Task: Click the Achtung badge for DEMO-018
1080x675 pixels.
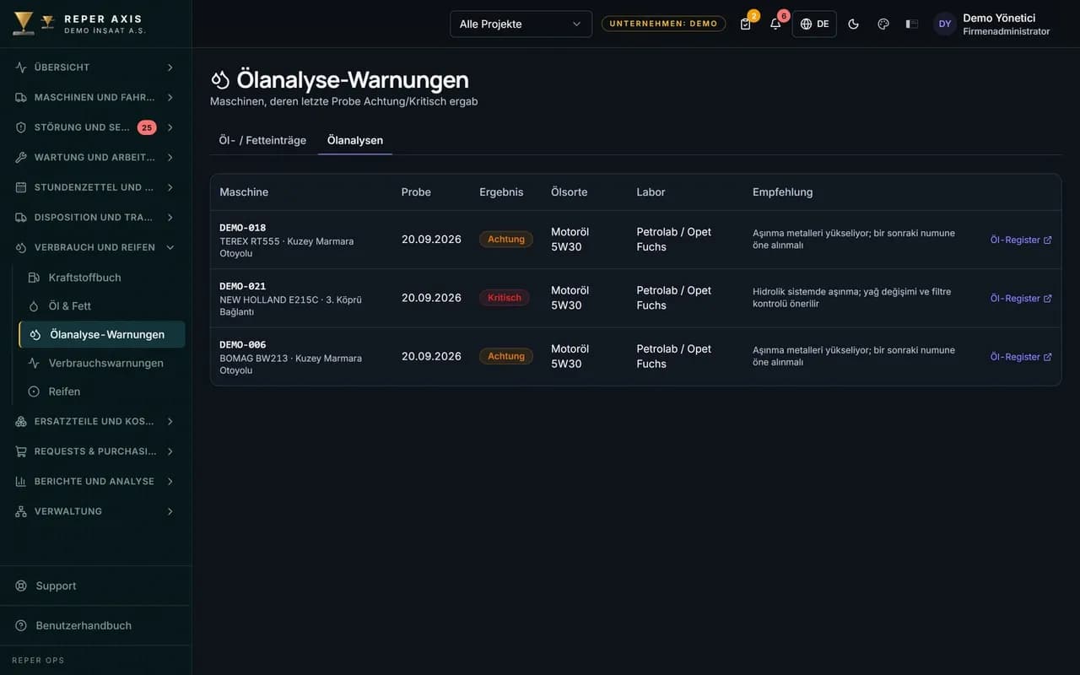Action: coord(506,239)
